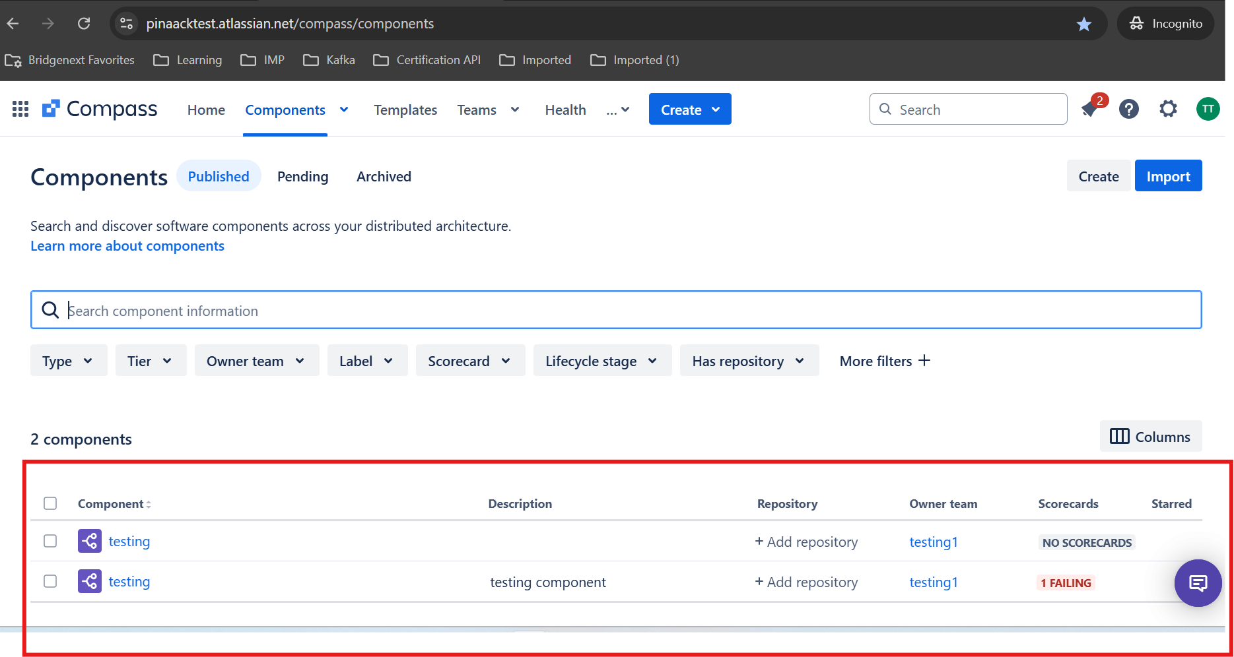This screenshot has width=1234, height=657.
Task: Tick the select-all components checkbox
Action: tap(50, 503)
